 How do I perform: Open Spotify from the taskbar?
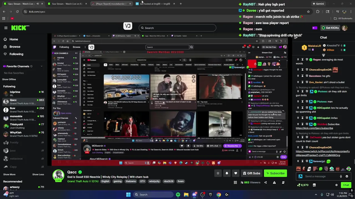pyautogui.click(x=178, y=195)
